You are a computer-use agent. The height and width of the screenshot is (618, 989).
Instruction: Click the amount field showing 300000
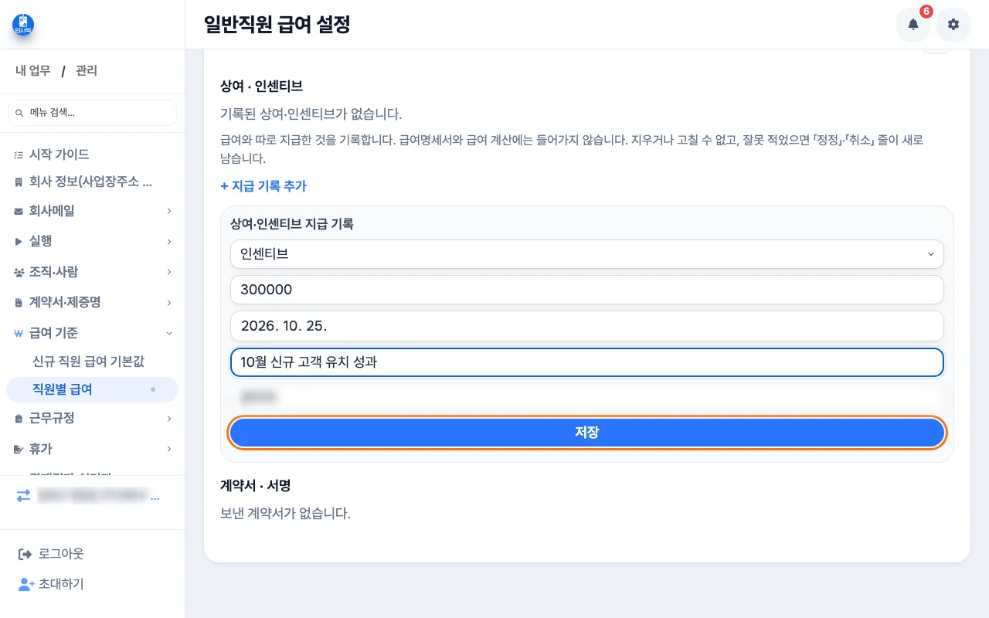(587, 290)
